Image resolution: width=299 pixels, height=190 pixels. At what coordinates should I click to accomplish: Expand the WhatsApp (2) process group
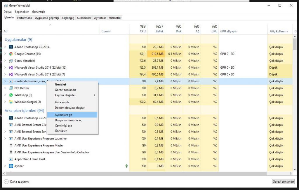pos(5,95)
